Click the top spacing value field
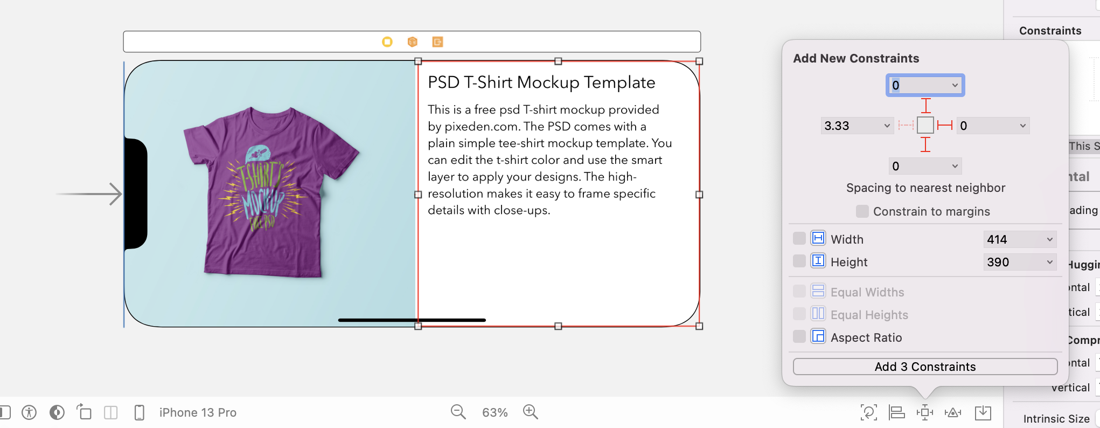 [919, 85]
